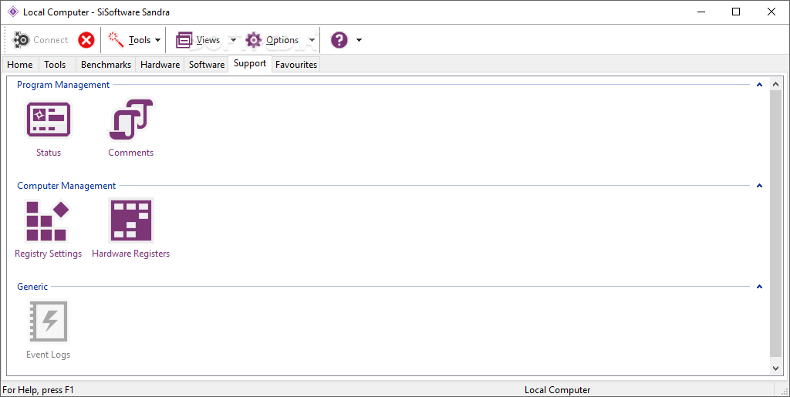Click the Tools magic wand icon
The image size is (790, 397).
click(116, 40)
